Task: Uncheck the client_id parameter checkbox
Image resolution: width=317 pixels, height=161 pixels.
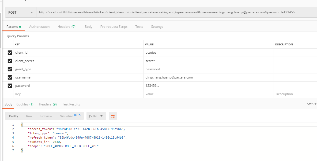Action: coord(10,53)
